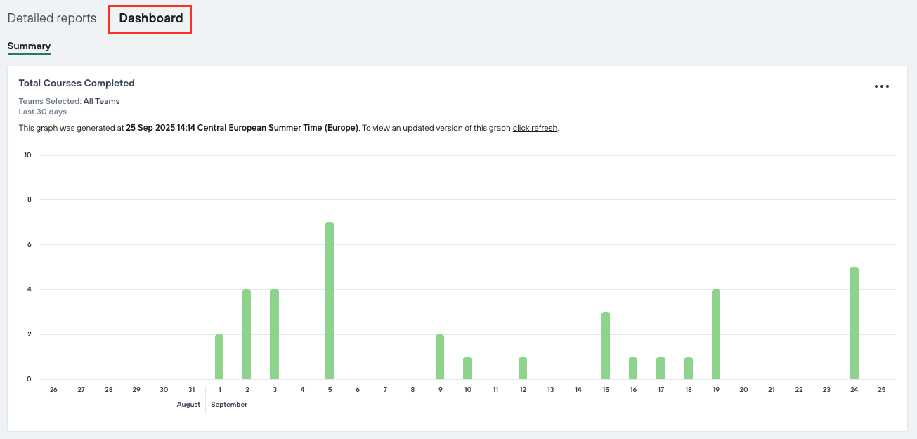The width and height of the screenshot is (917, 439).
Task: Click the September 19 bar
Action: click(x=716, y=334)
